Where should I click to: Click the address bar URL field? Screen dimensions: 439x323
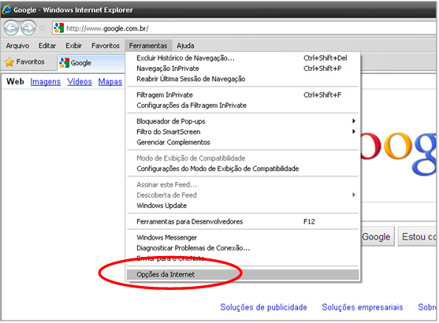[x=244, y=28]
